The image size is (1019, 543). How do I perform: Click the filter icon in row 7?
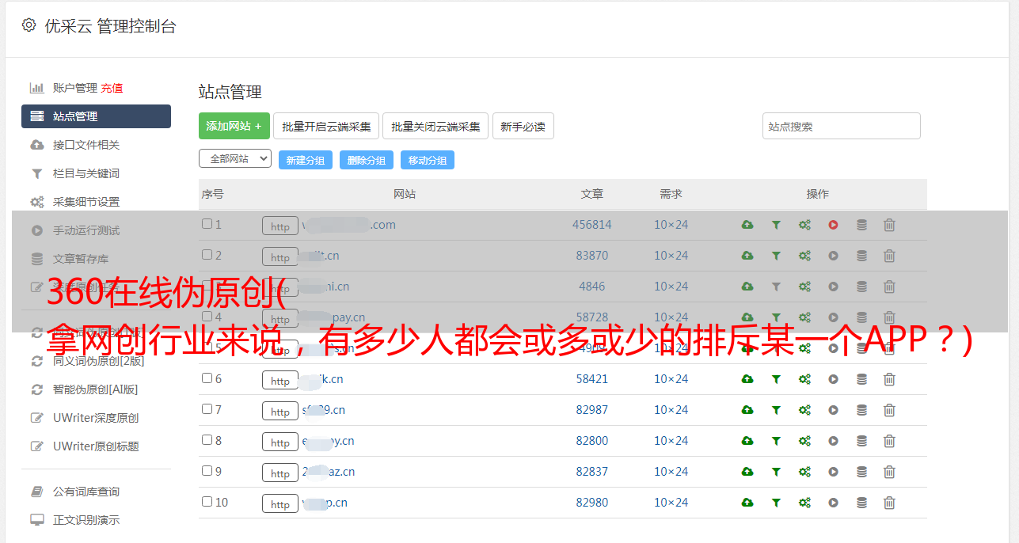tap(776, 410)
